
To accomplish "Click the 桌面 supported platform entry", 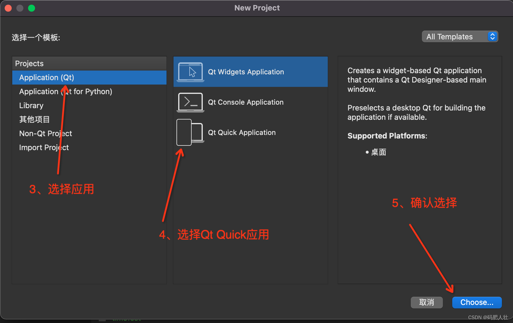I will [x=379, y=152].
